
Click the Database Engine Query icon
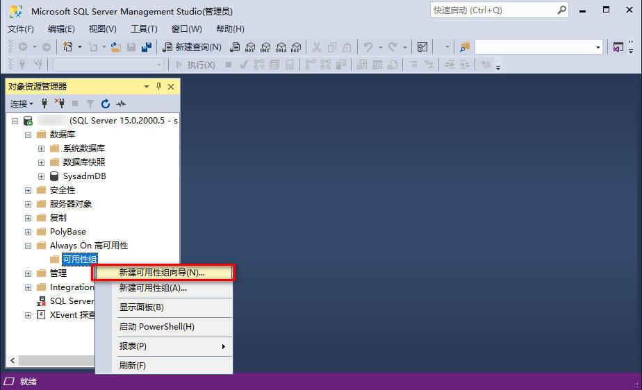(235, 47)
